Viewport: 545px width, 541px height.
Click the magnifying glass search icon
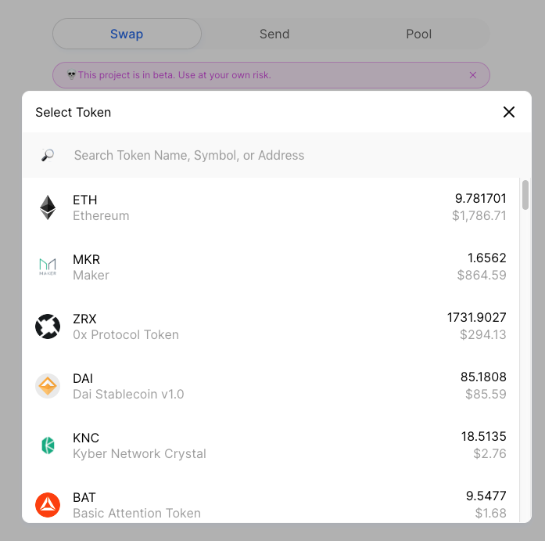coord(48,155)
